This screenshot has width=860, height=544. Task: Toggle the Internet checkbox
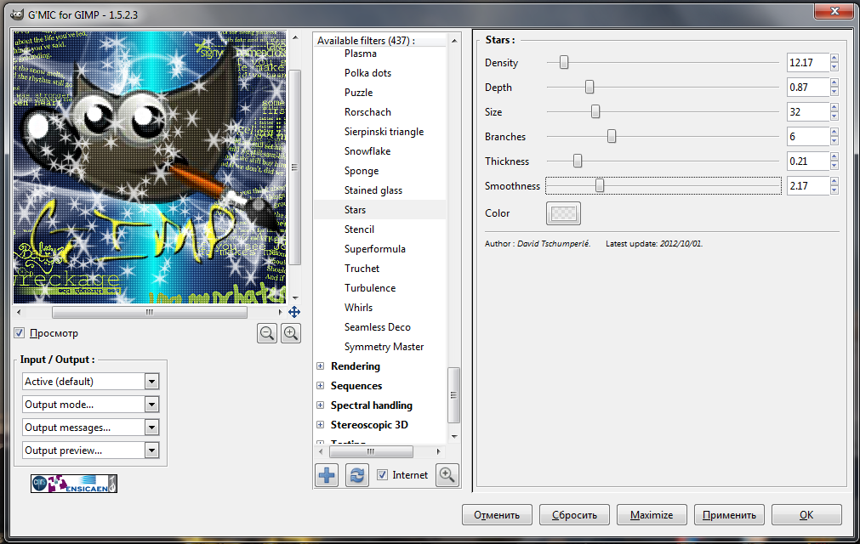(x=382, y=475)
